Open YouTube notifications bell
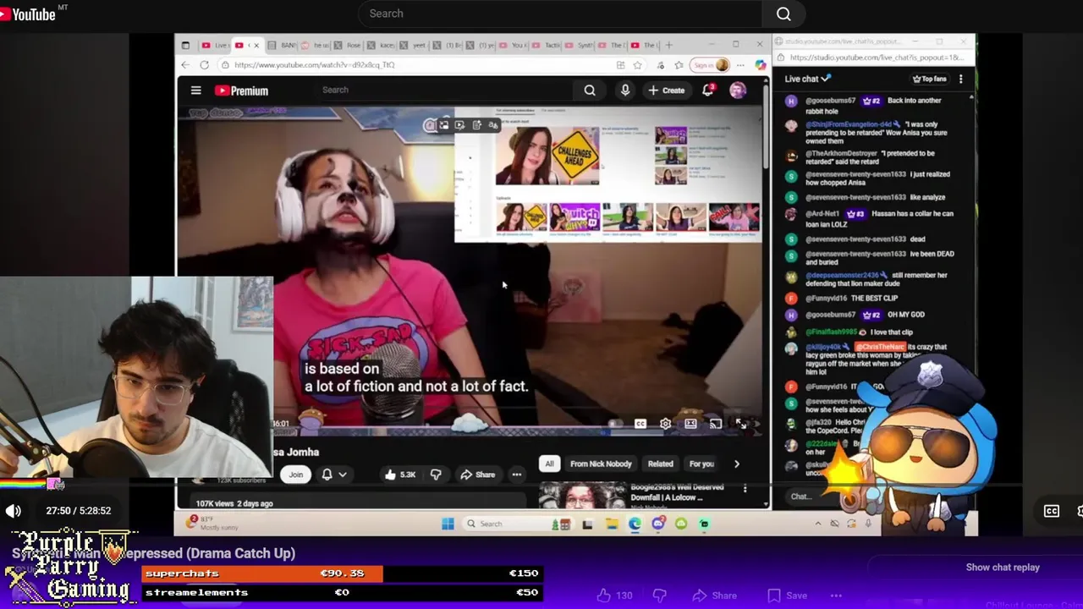This screenshot has height=609, width=1083. coord(707,90)
